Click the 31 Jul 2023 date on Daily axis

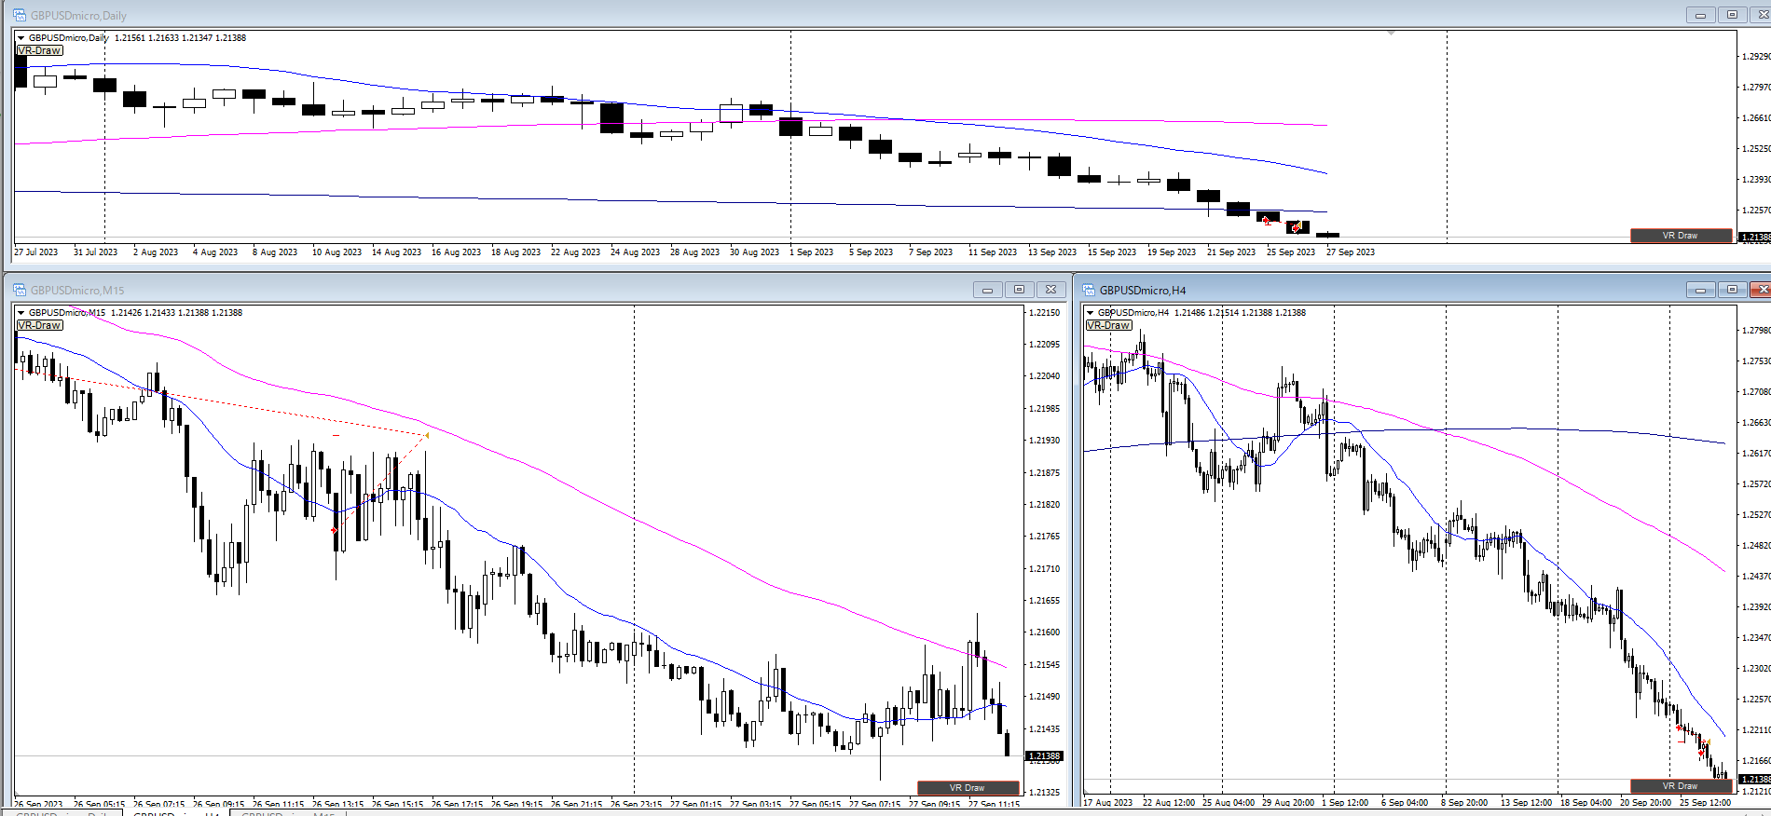point(96,252)
